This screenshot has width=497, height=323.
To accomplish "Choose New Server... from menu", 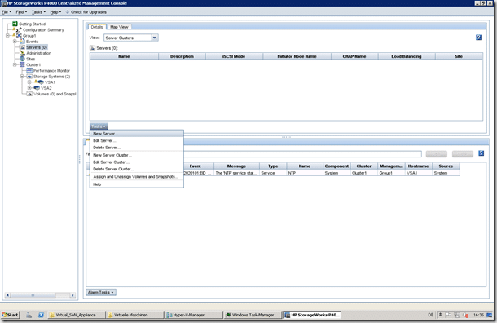I will click(x=137, y=134).
